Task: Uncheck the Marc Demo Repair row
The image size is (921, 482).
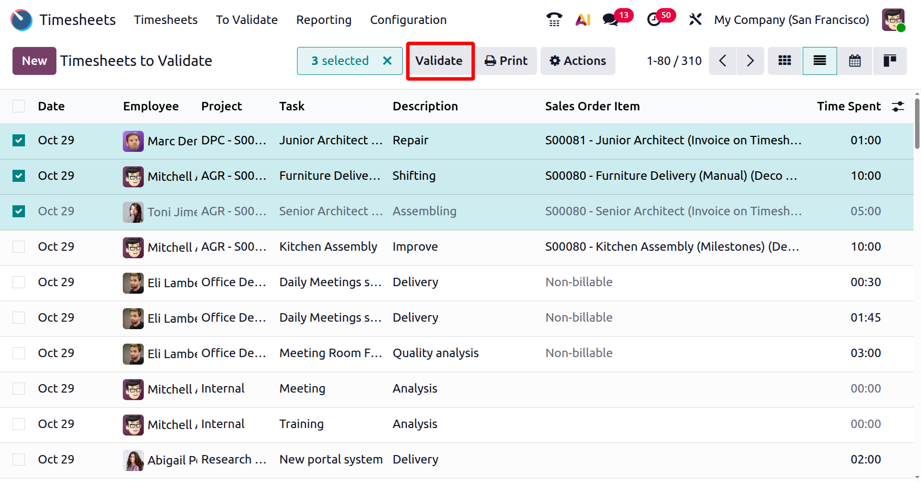Action: (x=19, y=140)
